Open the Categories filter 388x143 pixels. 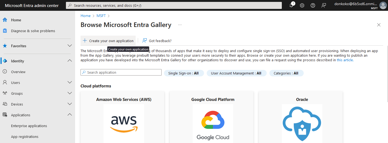point(286,73)
